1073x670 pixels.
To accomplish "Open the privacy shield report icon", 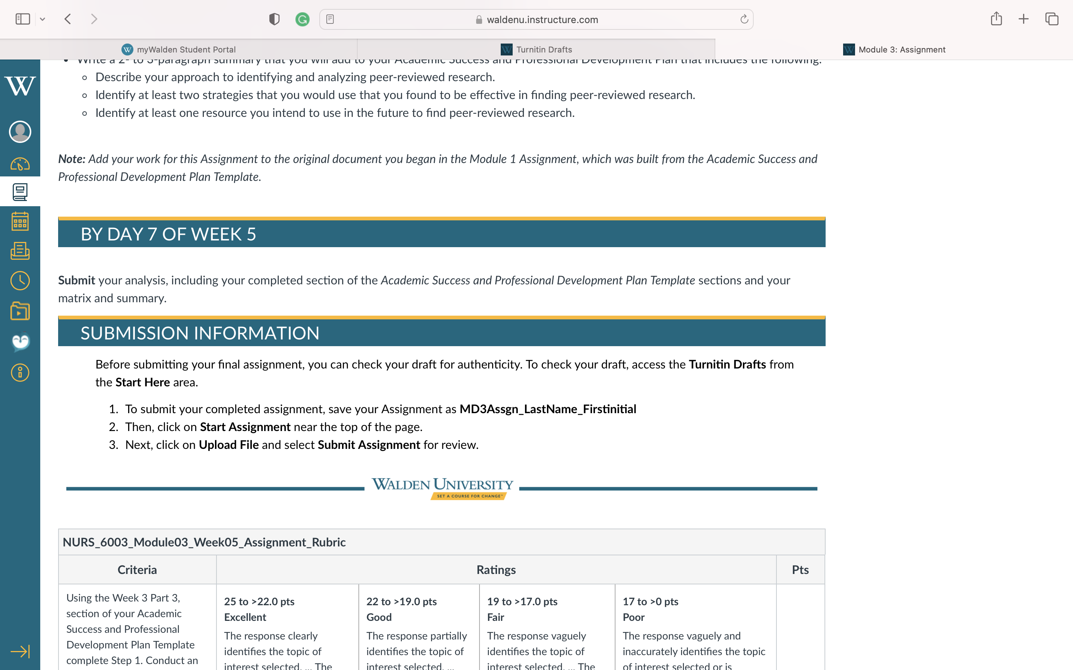I will point(275,19).
